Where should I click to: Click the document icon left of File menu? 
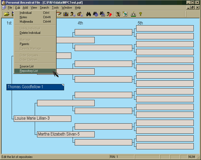coord(4,8)
